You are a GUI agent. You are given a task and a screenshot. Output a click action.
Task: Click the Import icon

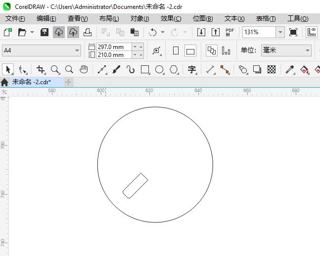(201, 32)
